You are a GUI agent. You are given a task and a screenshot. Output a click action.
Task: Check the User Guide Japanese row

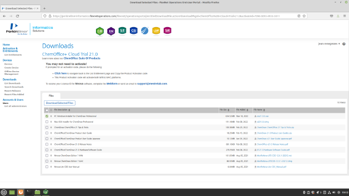[x=47, y=139]
